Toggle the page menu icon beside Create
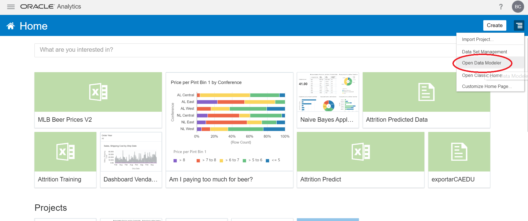This screenshot has width=528, height=221. pyautogui.click(x=519, y=25)
